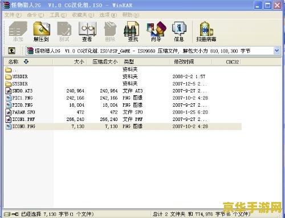Minimize the WinRAR window
The image size is (285, 218).
coord(258,6)
